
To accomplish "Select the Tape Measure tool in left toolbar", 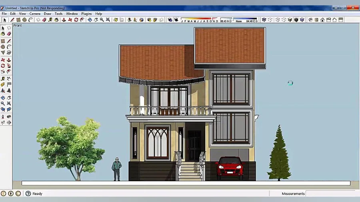I will (3, 79).
